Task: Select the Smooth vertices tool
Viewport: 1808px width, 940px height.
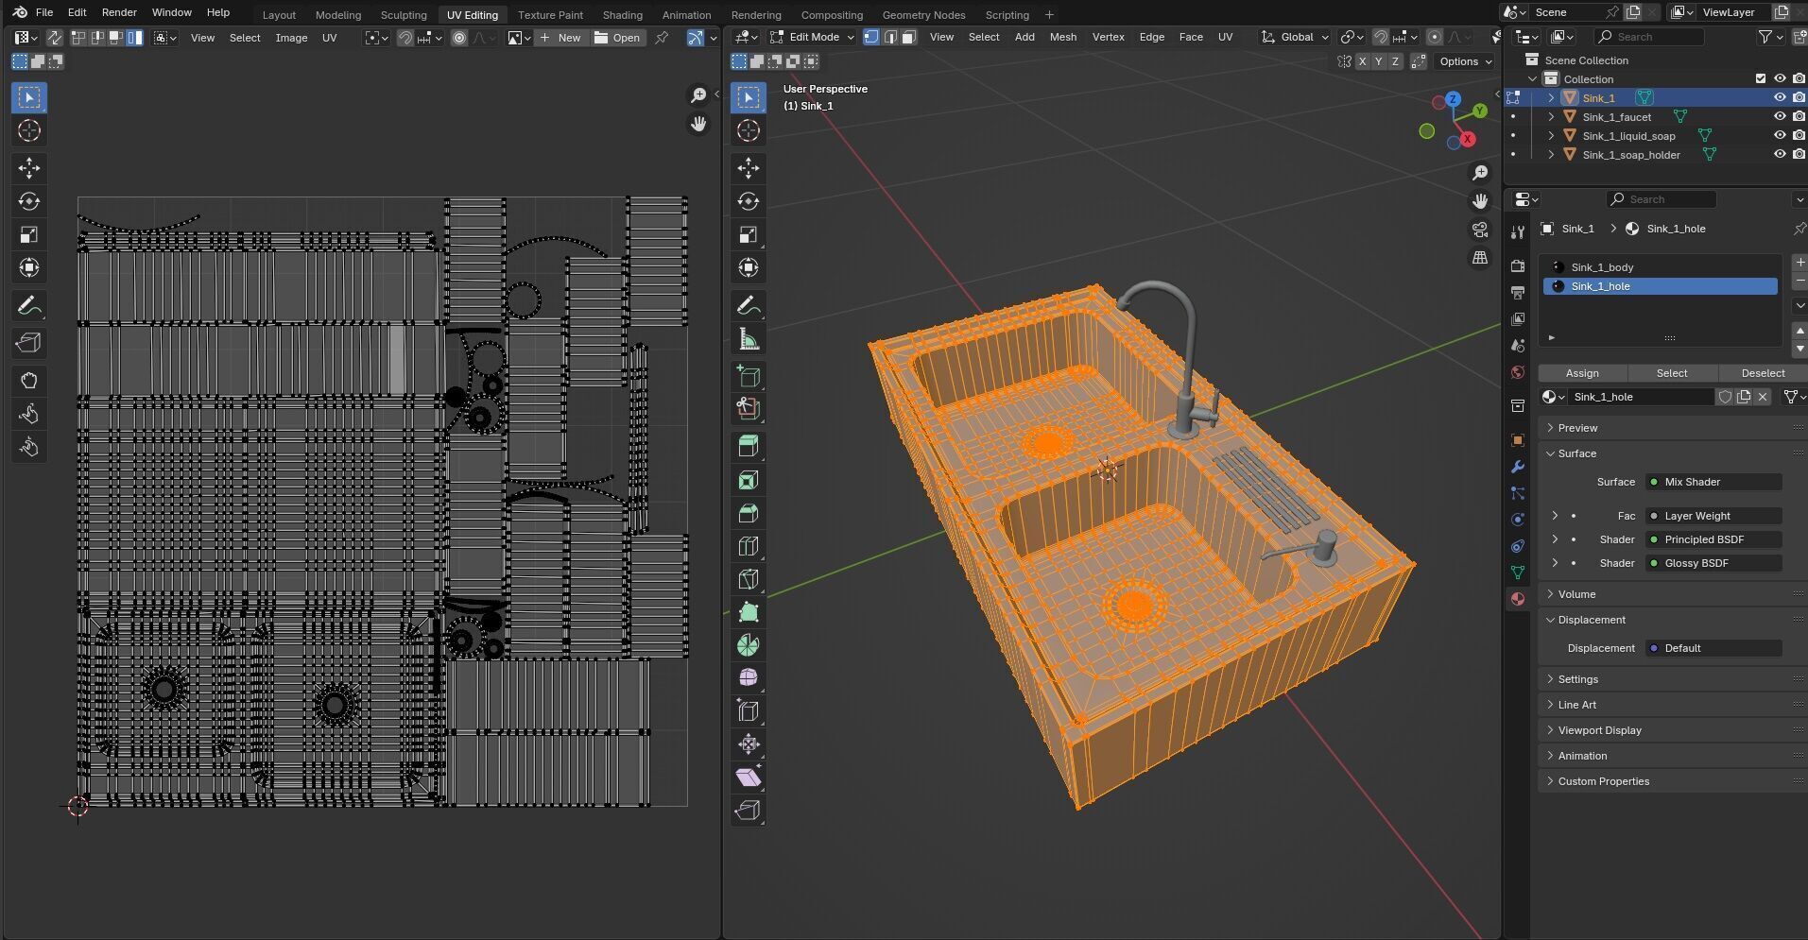Action: (x=749, y=677)
